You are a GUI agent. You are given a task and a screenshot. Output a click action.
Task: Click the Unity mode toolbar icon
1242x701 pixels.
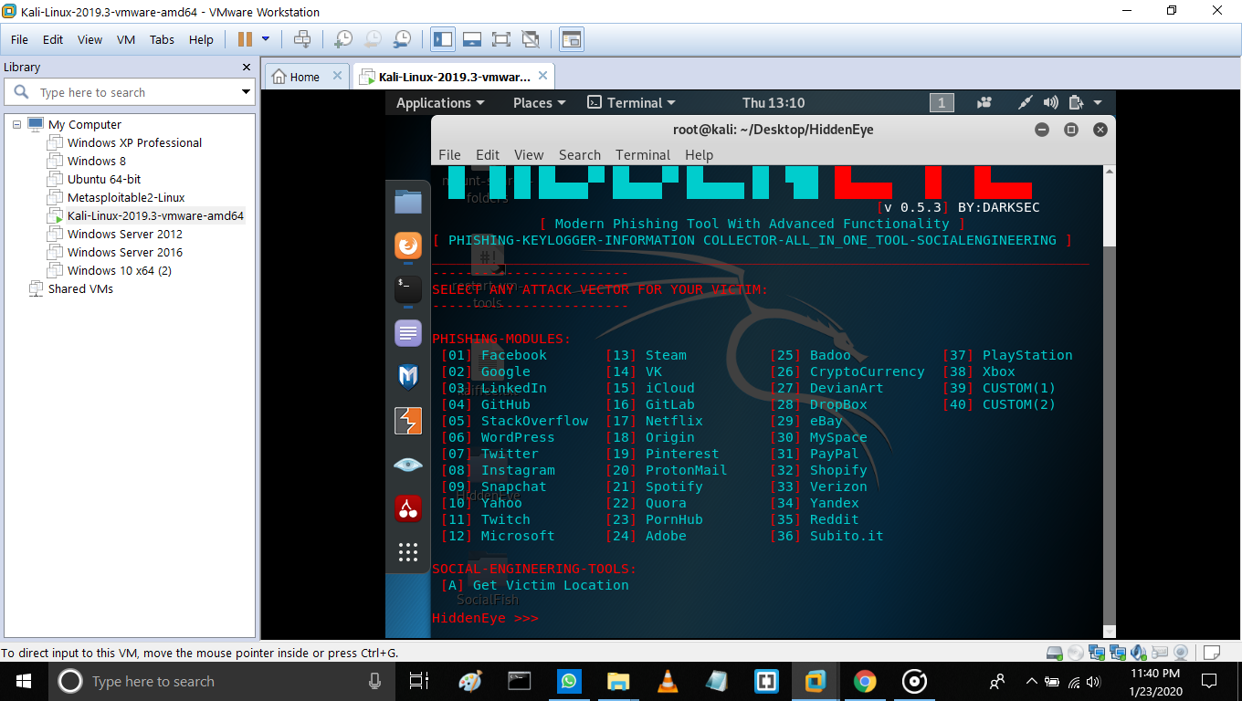pos(530,39)
